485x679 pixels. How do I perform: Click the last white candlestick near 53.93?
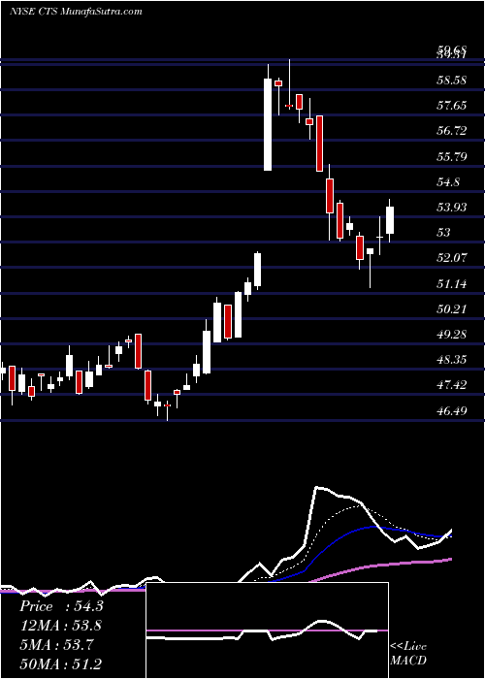click(x=390, y=220)
